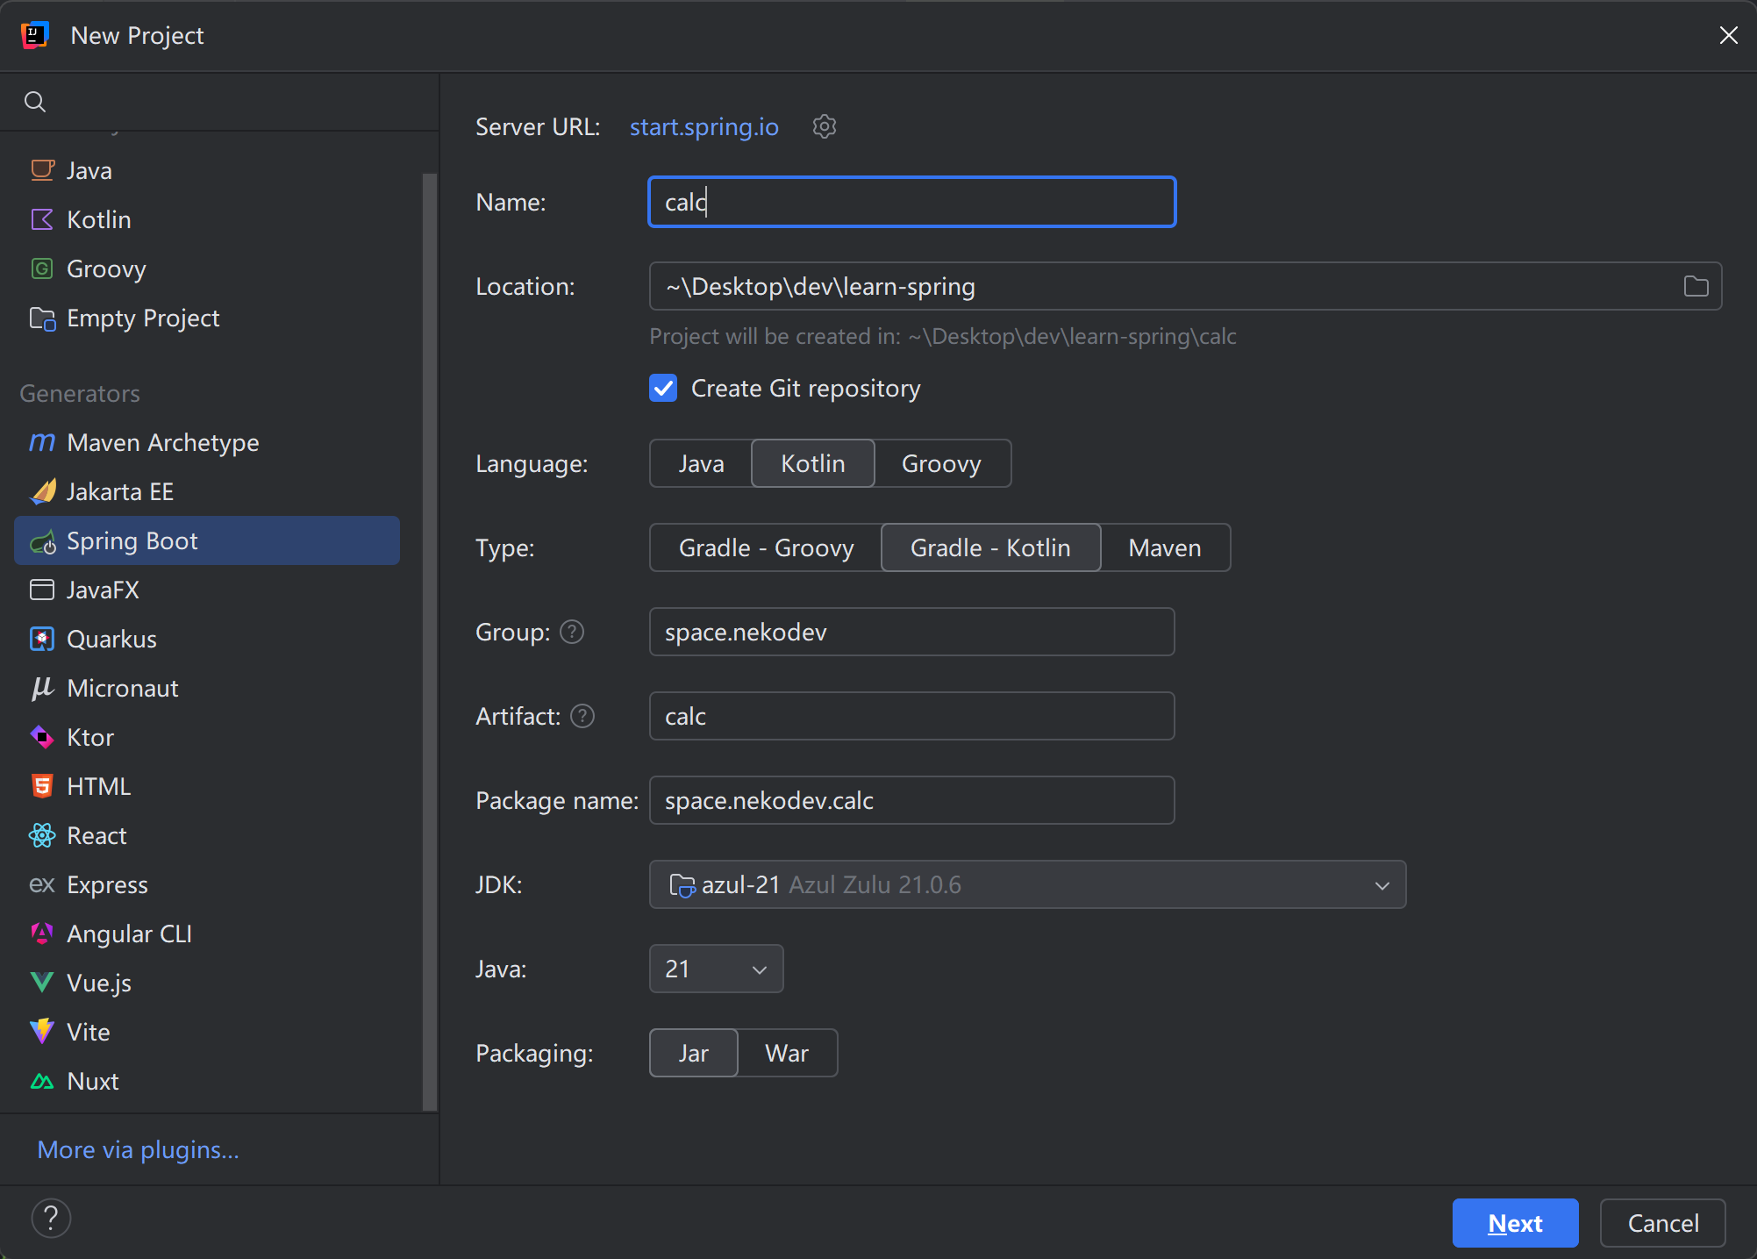
Task: Choose Gradle - Kotlin build type
Action: pyautogui.click(x=990, y=547)
